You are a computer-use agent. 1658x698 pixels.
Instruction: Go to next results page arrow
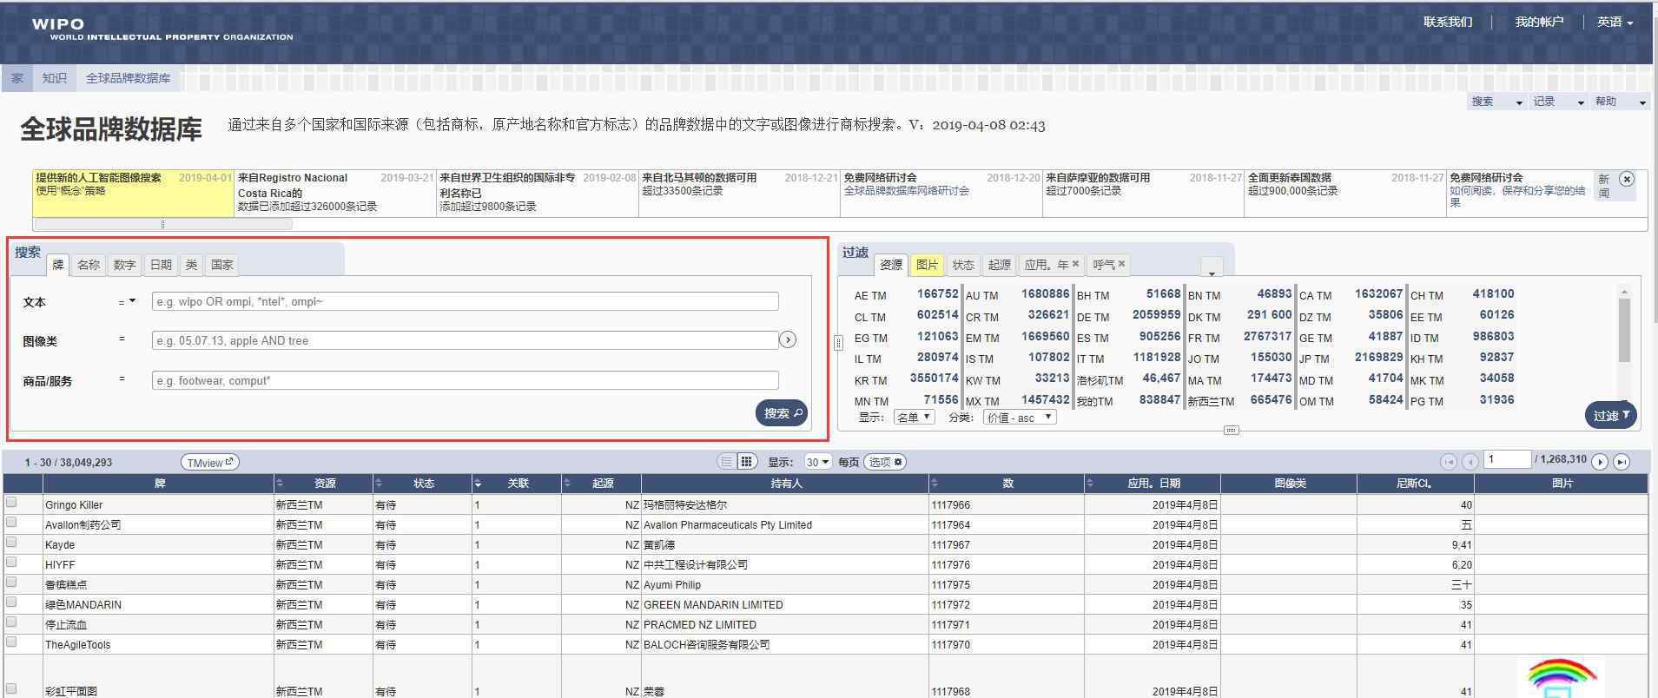(1600, 462)
